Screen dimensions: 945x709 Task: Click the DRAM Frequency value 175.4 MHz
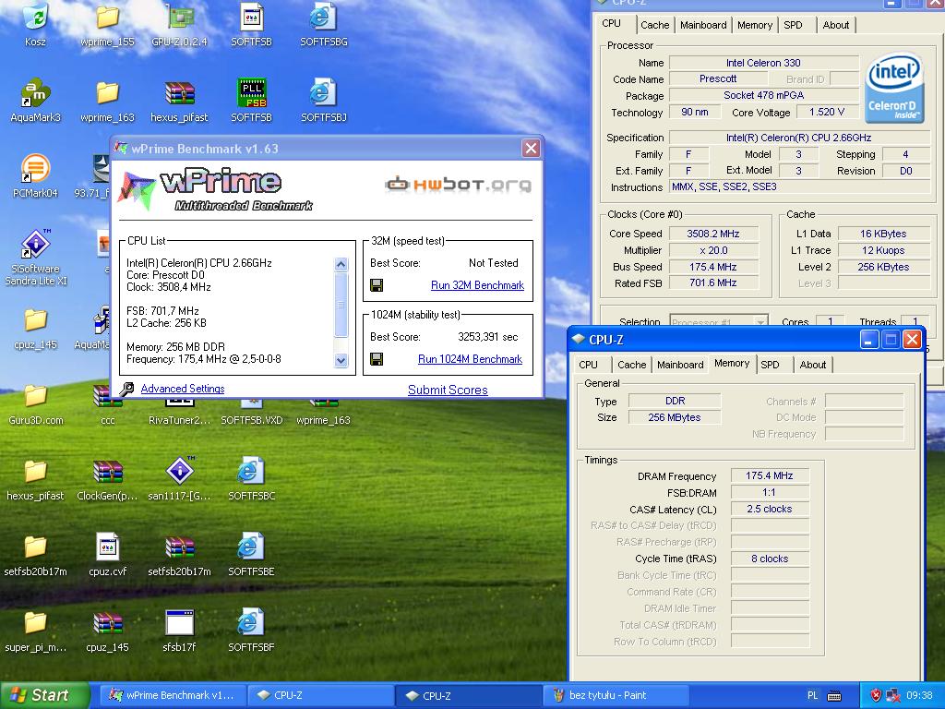point(769,475)
